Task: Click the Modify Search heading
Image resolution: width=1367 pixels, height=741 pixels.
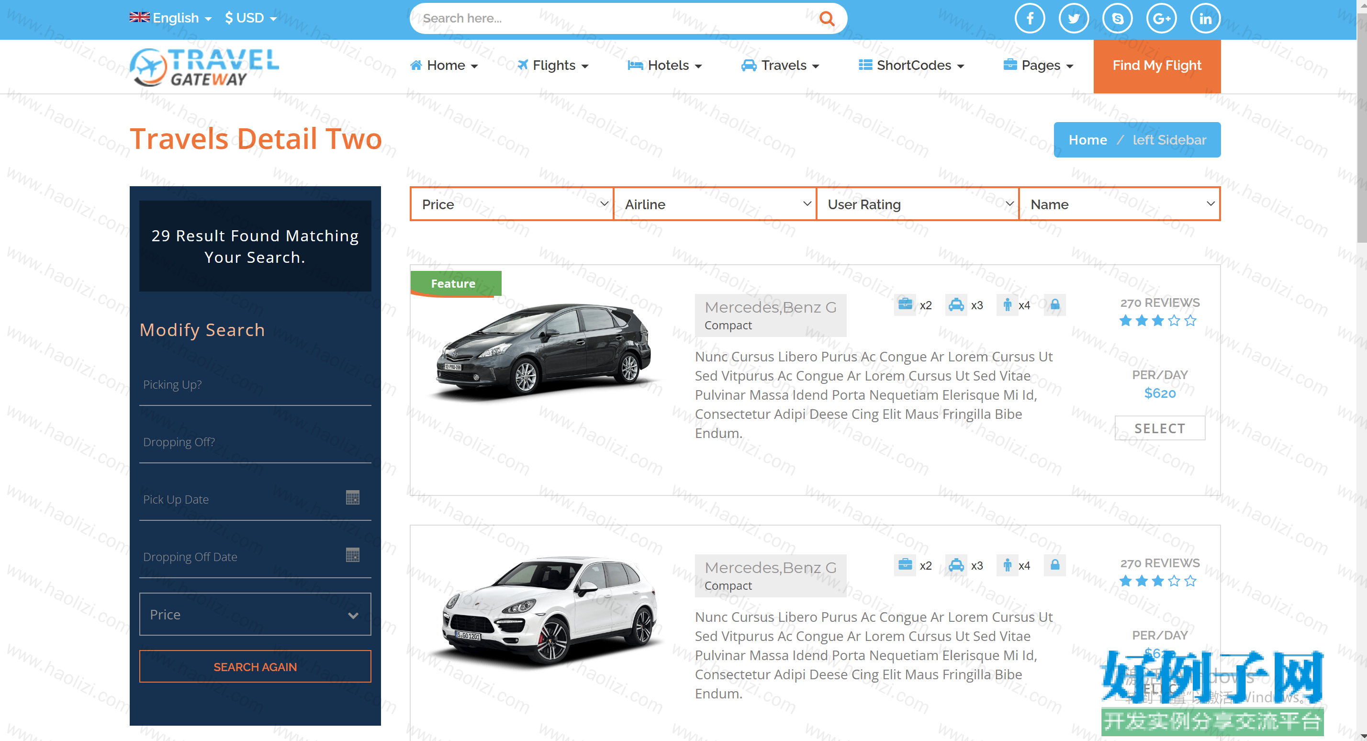Action: [x=202, y=330]
